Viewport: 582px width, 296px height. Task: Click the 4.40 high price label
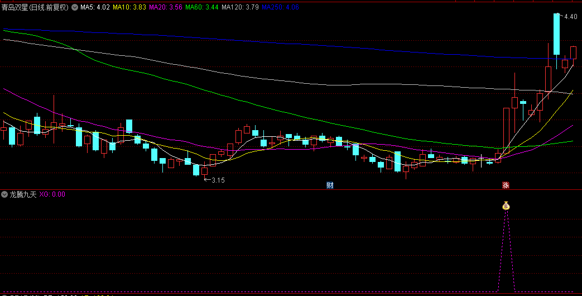pos(570,17)
